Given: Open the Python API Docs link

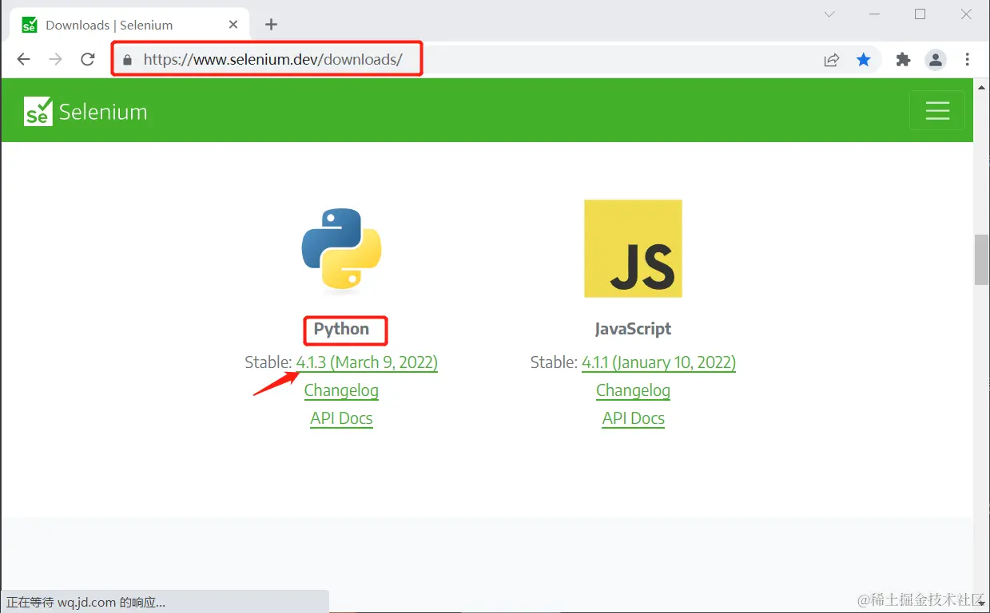Looking at the screenshot, I should (x=341, y=418).
